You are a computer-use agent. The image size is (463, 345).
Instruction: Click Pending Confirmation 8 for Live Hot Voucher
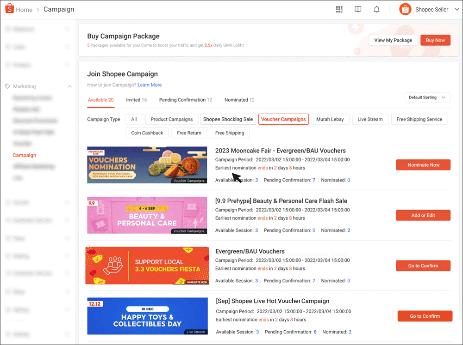pyautogui.click(x=291, y=332)
